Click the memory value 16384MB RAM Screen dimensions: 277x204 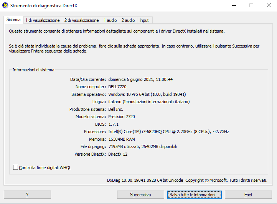coord(122,139)
